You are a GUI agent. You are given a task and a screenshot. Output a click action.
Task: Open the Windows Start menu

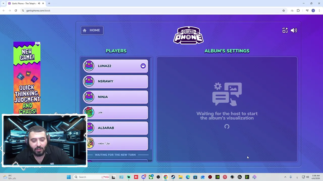pos(69,177)
